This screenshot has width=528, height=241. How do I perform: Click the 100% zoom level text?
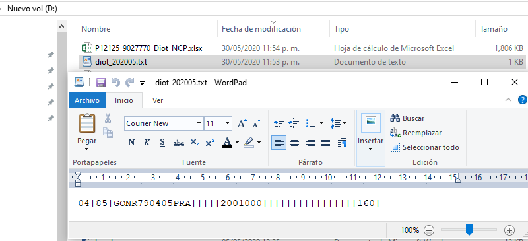[410, 230]
